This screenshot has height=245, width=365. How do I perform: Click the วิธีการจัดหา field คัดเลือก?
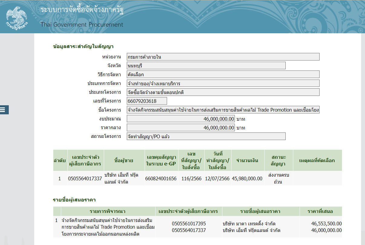tap(223, 74)
